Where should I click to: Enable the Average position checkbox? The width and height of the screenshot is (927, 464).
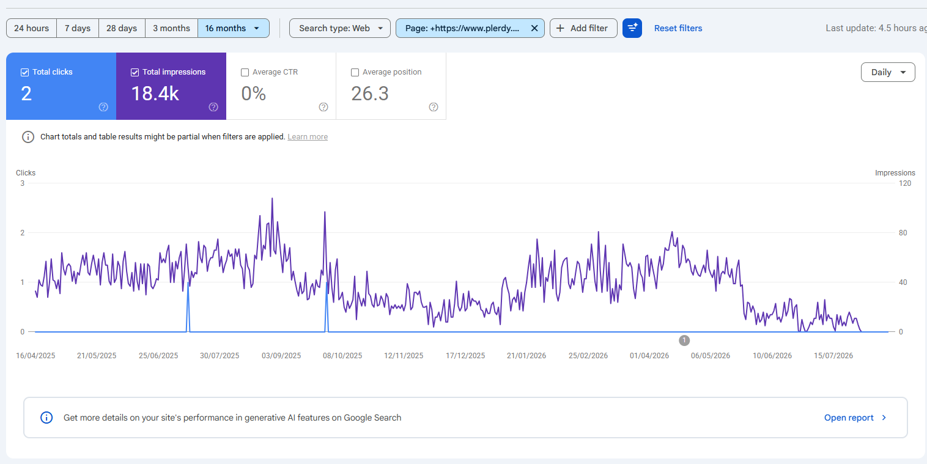(x=355, y=72)
